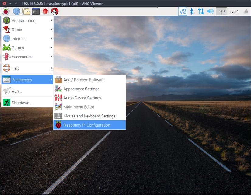251x195 pixels.
Task: Open a Terminal window
Action: point(36,11)
